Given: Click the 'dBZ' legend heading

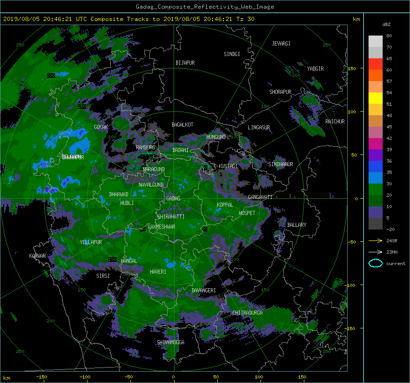Looking at the screenshot, I should pos(386,25).
